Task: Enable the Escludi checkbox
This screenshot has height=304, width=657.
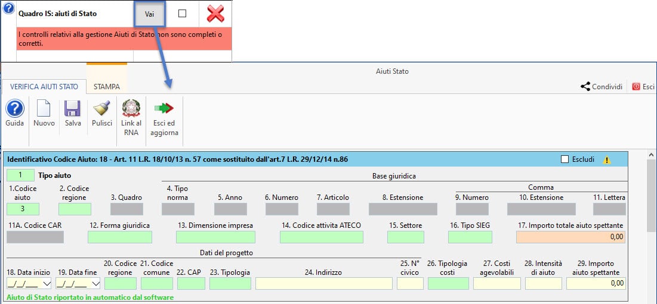Action: point(565,159)
